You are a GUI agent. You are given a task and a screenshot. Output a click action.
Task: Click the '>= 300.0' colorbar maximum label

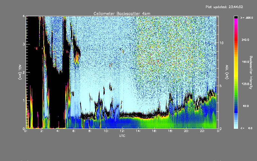coord(247,18)
